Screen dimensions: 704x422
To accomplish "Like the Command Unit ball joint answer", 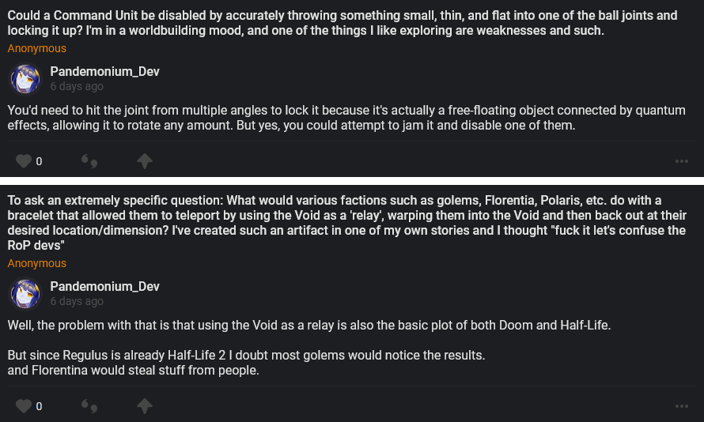I will pyautogui.click(x=24, y=161).
